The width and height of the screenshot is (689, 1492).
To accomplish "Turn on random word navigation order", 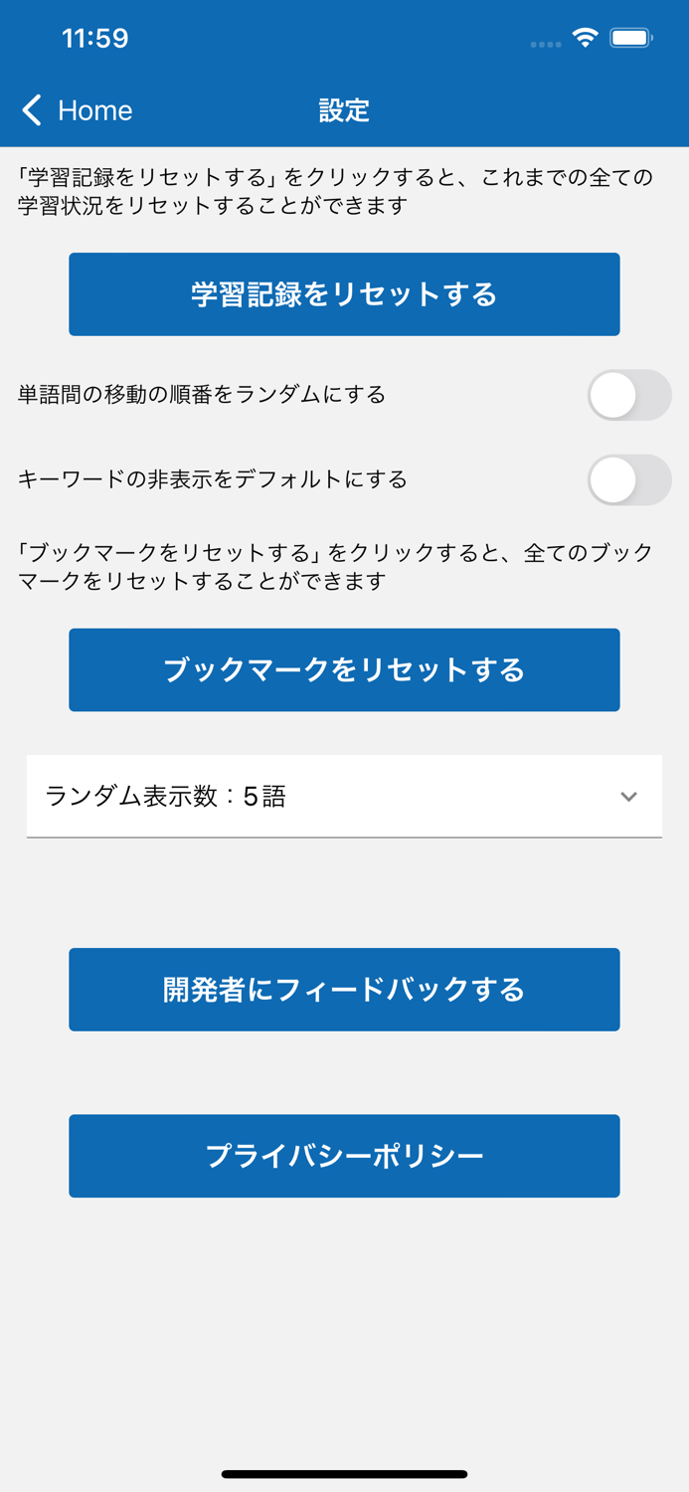I will click(x=629, y=395).
